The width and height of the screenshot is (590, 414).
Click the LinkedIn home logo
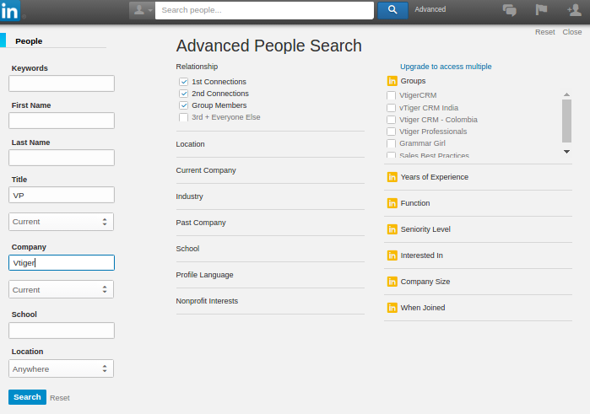pos(12,11)
